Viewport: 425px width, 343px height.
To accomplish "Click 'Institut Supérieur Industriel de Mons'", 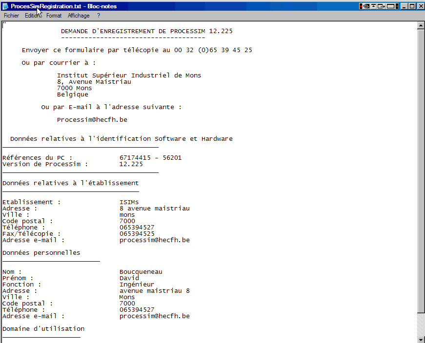I will 129,75.
